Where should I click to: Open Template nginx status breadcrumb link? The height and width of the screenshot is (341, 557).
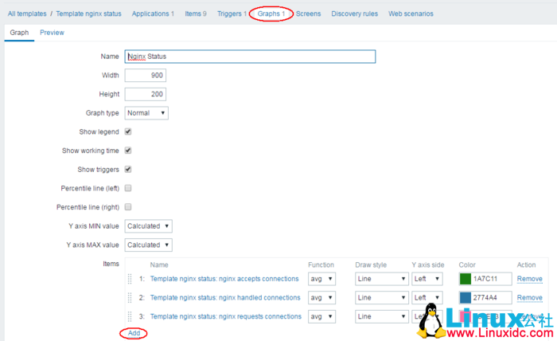[x=88, y=14]
